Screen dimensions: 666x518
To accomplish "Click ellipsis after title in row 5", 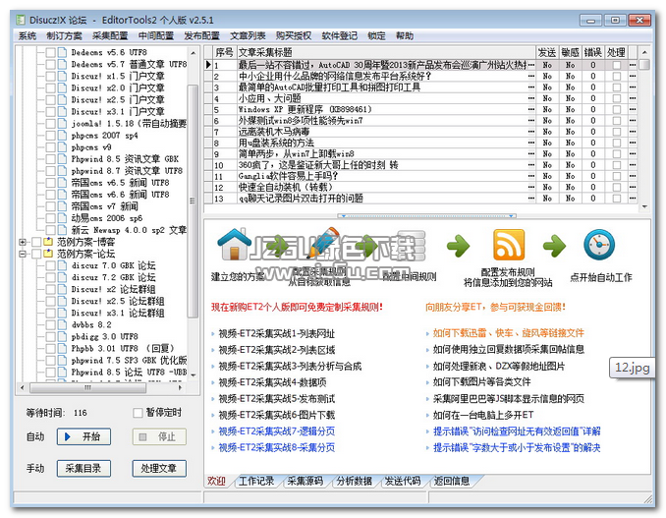I will pyautogui.click(x=530, y=109).
